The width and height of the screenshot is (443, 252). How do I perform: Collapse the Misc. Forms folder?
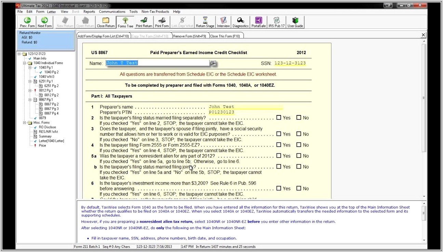coord(25,123)
